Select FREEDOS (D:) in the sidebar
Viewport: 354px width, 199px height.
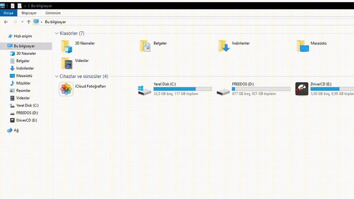tap(24, 113)
